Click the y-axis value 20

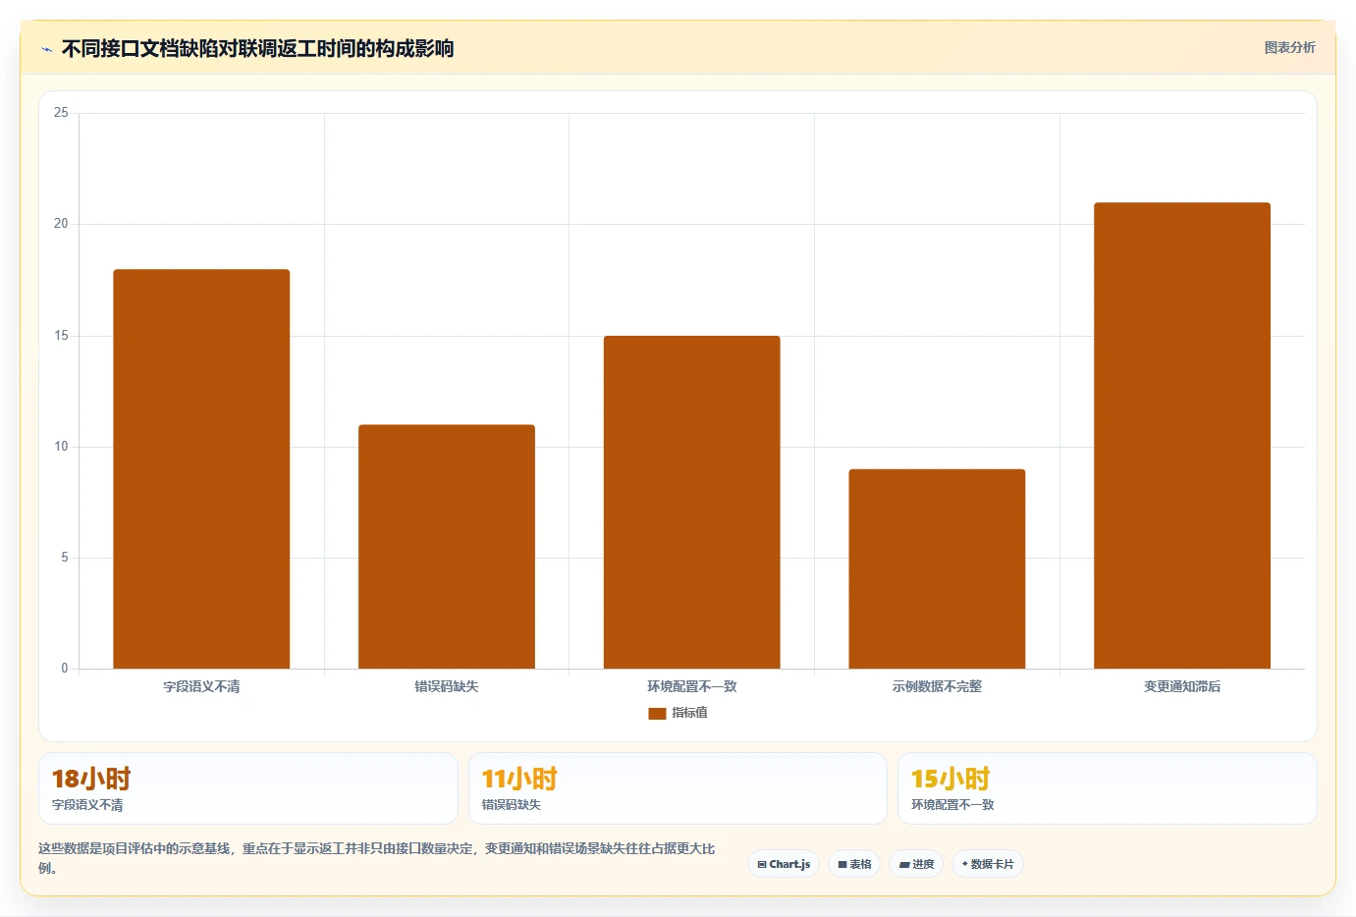61,224
